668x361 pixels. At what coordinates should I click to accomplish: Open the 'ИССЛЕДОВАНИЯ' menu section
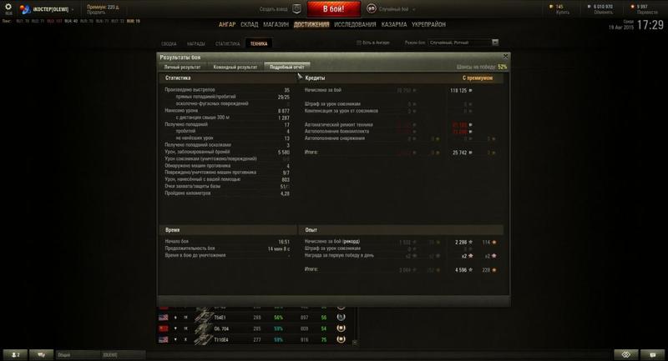355,25
